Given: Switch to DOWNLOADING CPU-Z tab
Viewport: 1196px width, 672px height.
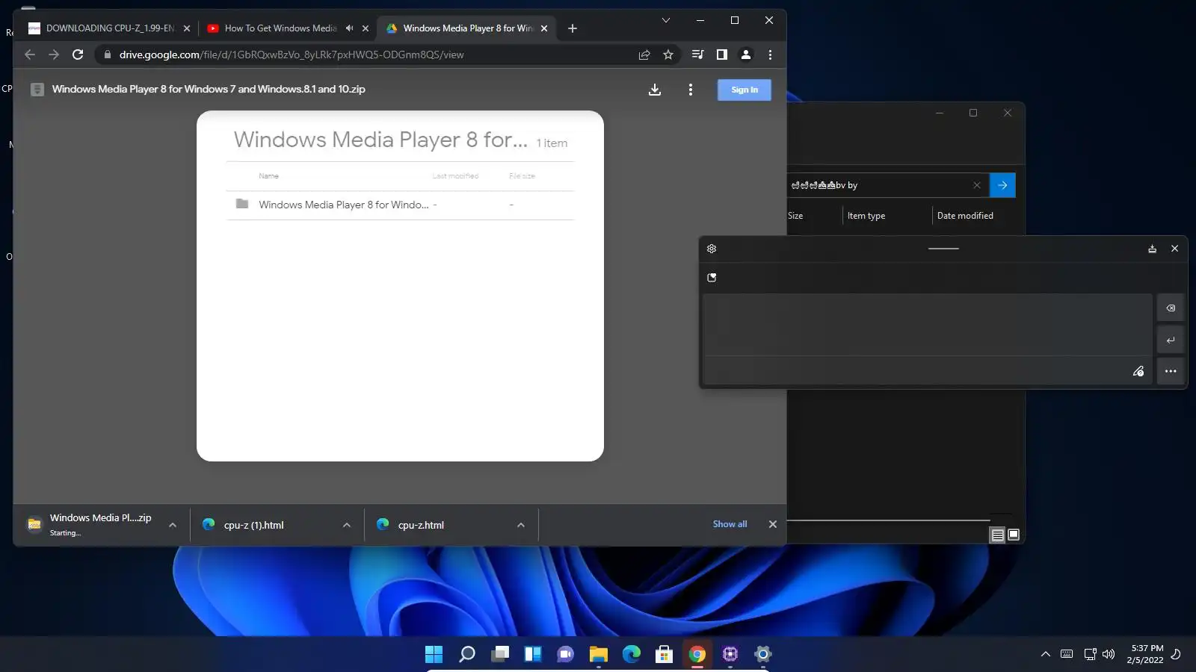Looking at the screenshot, I should (109, 28).
